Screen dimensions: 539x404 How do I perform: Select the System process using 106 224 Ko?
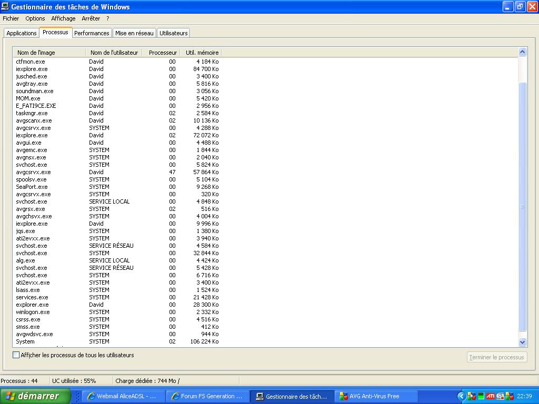[117, 341]
